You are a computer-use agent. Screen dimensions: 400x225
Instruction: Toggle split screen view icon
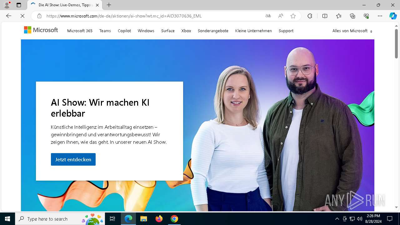pyautogui.click(x=325, y=16)
